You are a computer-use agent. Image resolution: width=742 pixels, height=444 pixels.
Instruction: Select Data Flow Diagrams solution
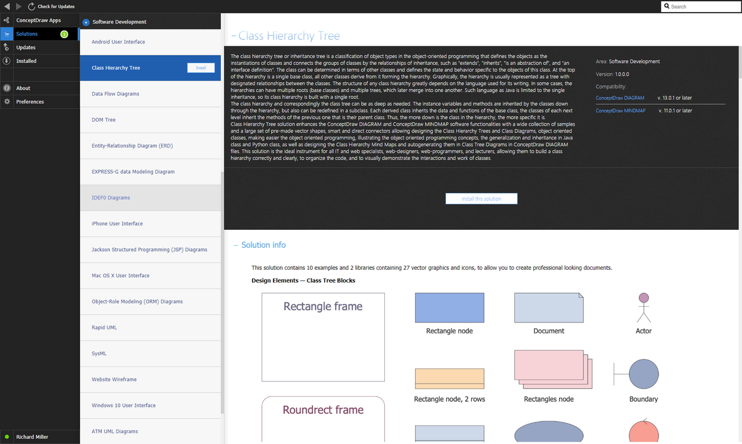(x=150, y=94)
